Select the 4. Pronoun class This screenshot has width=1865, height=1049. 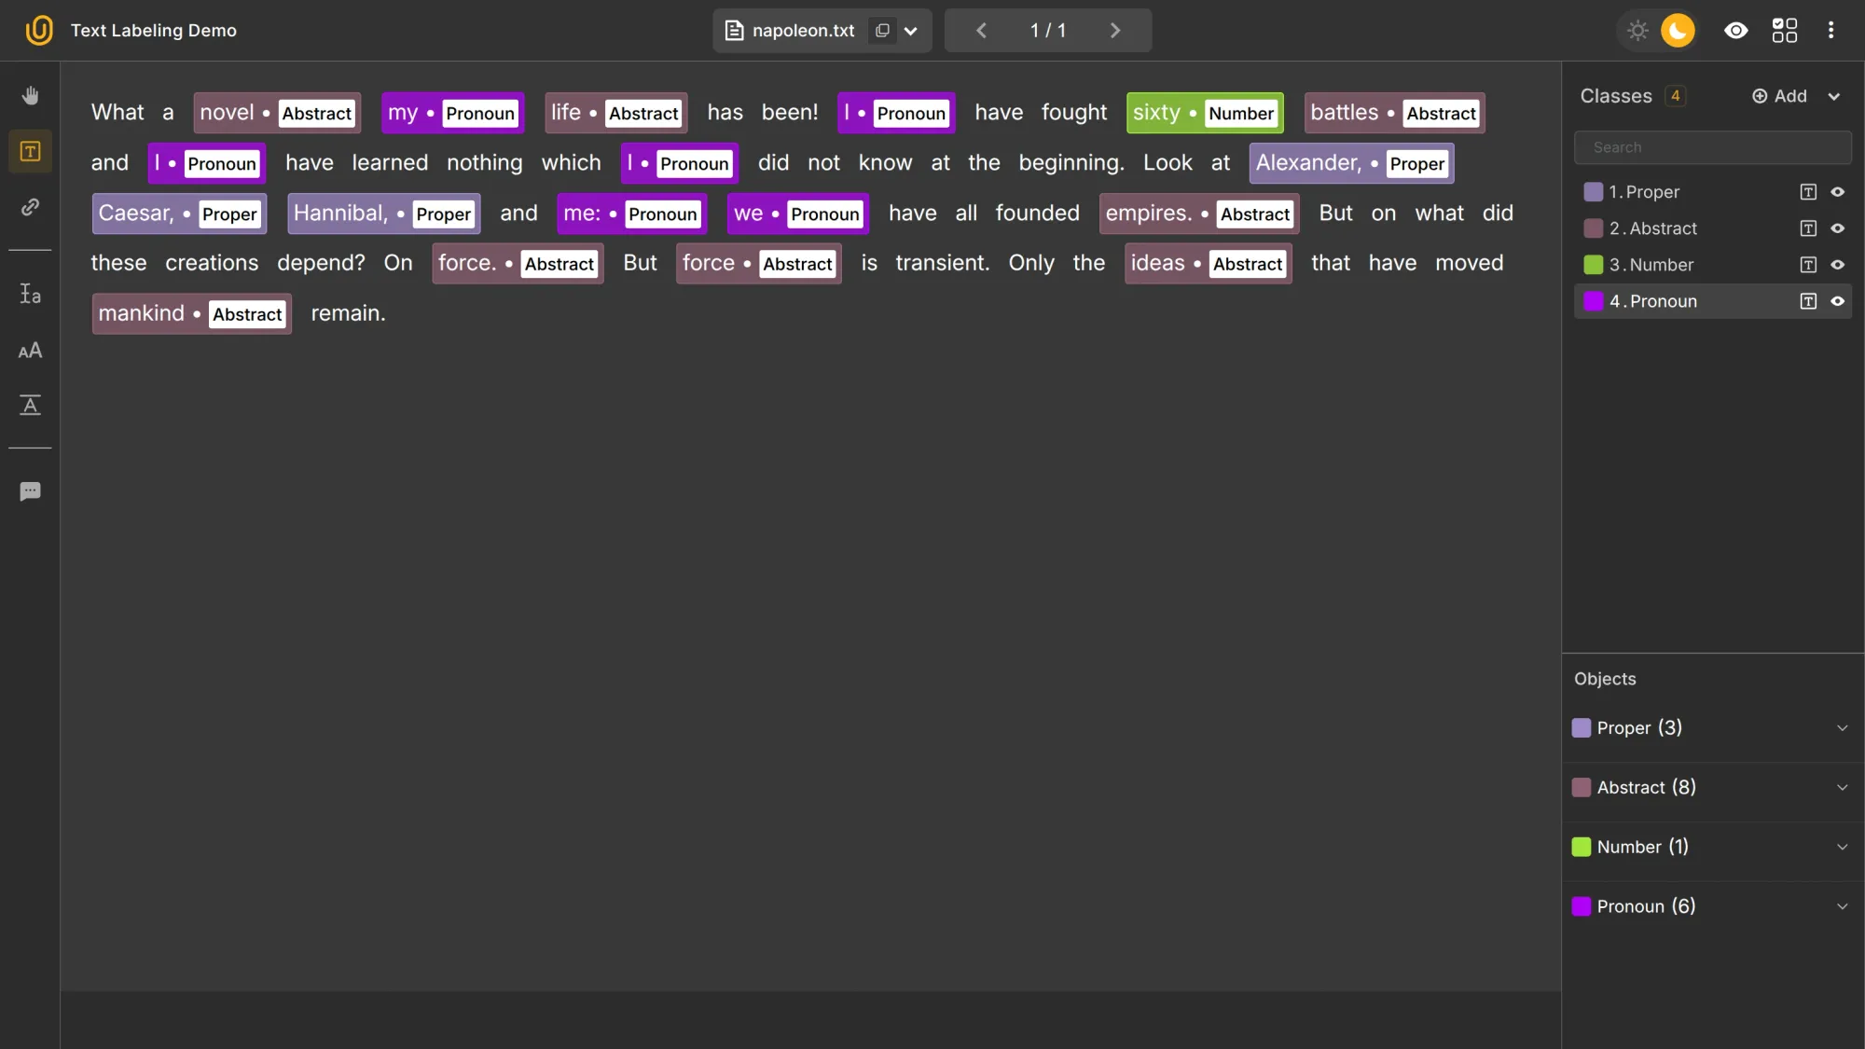[x=1712, y=301]
